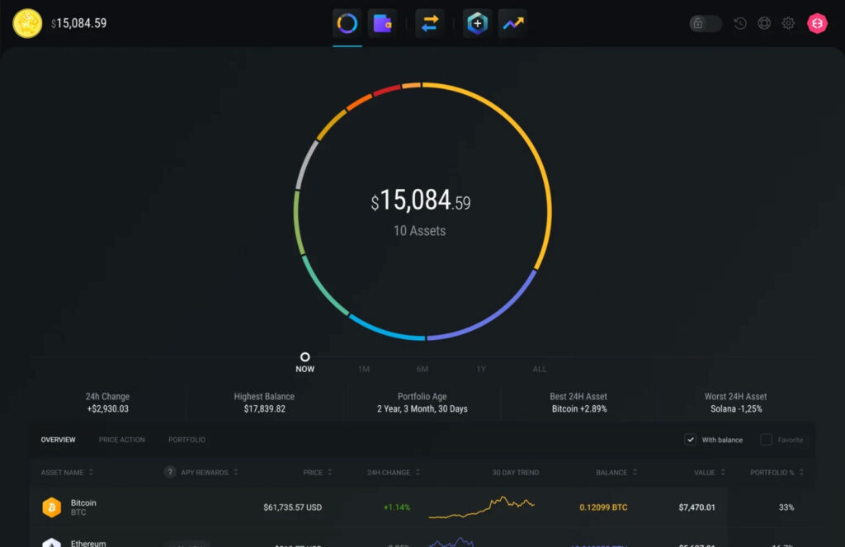Open the Support lifebuoy icon
Viewport: 845px width, 547px height.
coord(764,24)
